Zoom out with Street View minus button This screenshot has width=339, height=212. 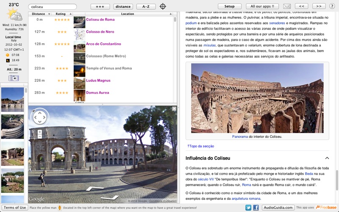coord(40,136)
